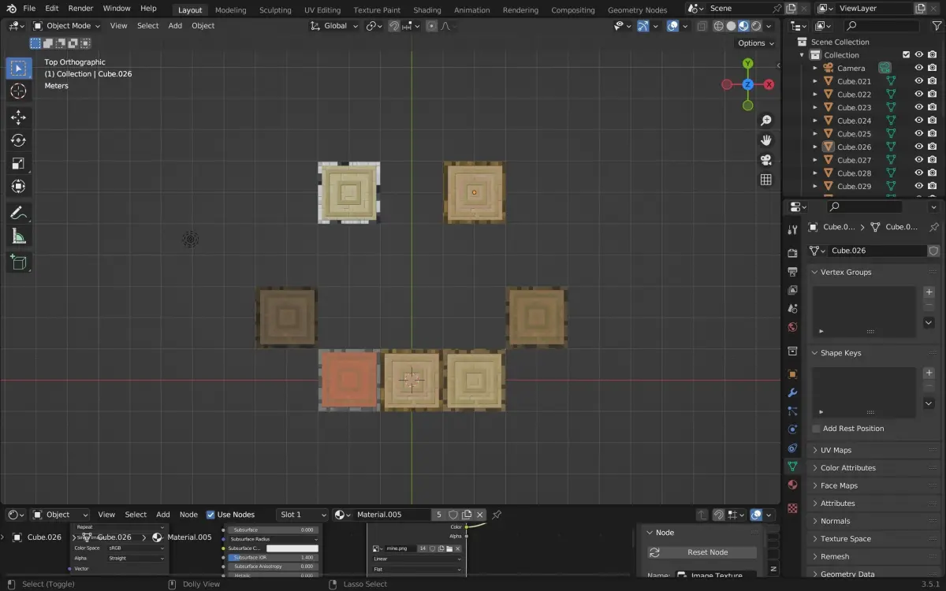Open the Particles properties tab
The width and height of the screenshot is (946, 591).
pyautogui.click(x=793, y=411)
